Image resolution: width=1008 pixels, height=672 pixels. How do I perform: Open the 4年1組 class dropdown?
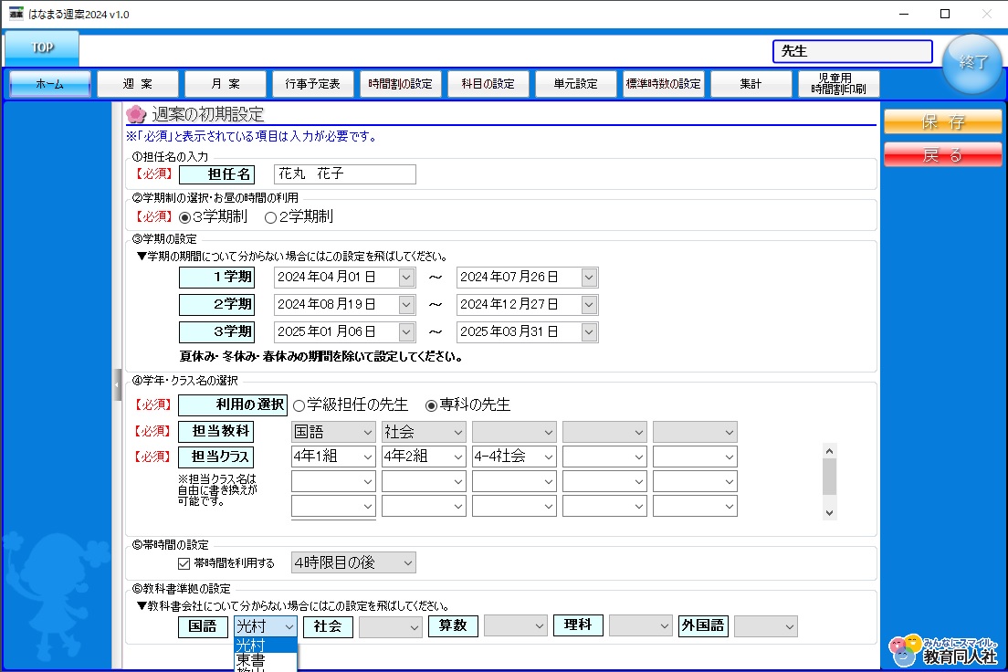[333, 457]
